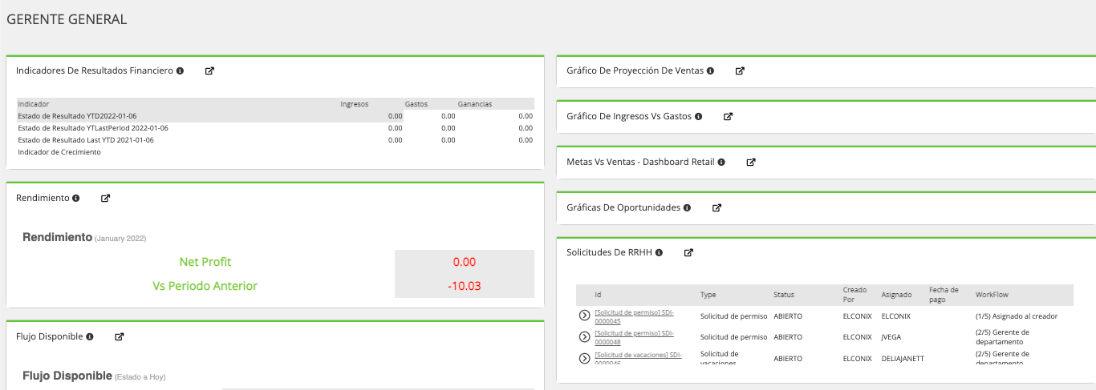Image resolution: width=1096 pixels, height=390 pixels.
Task: Click the Rendimiento (January 2022) heading
Action: [84, 238]
